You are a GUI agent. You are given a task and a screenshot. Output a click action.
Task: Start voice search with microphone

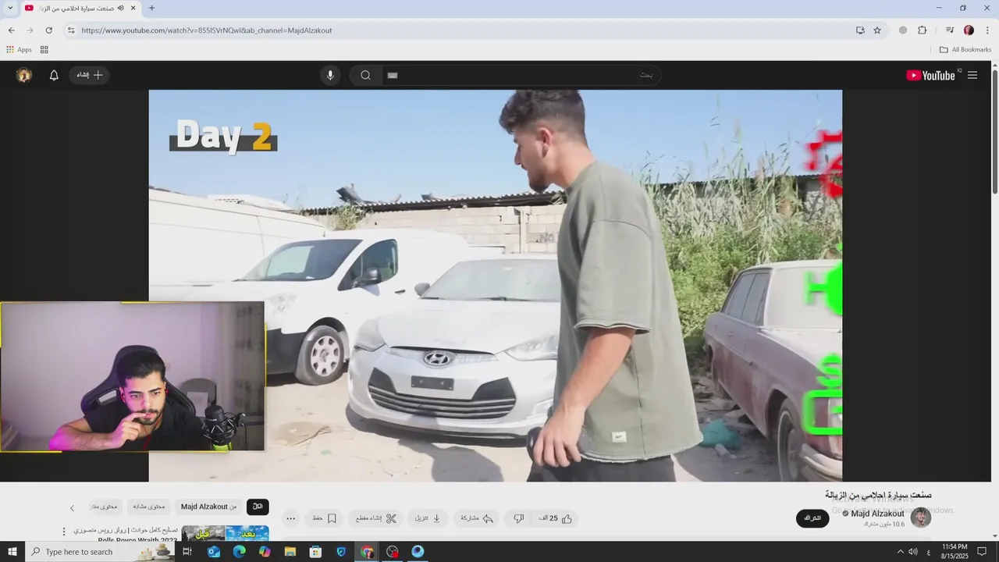click(x=330, y=75)
